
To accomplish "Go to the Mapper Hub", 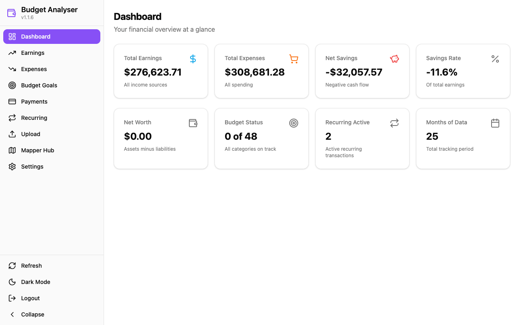I will [37, 150].
